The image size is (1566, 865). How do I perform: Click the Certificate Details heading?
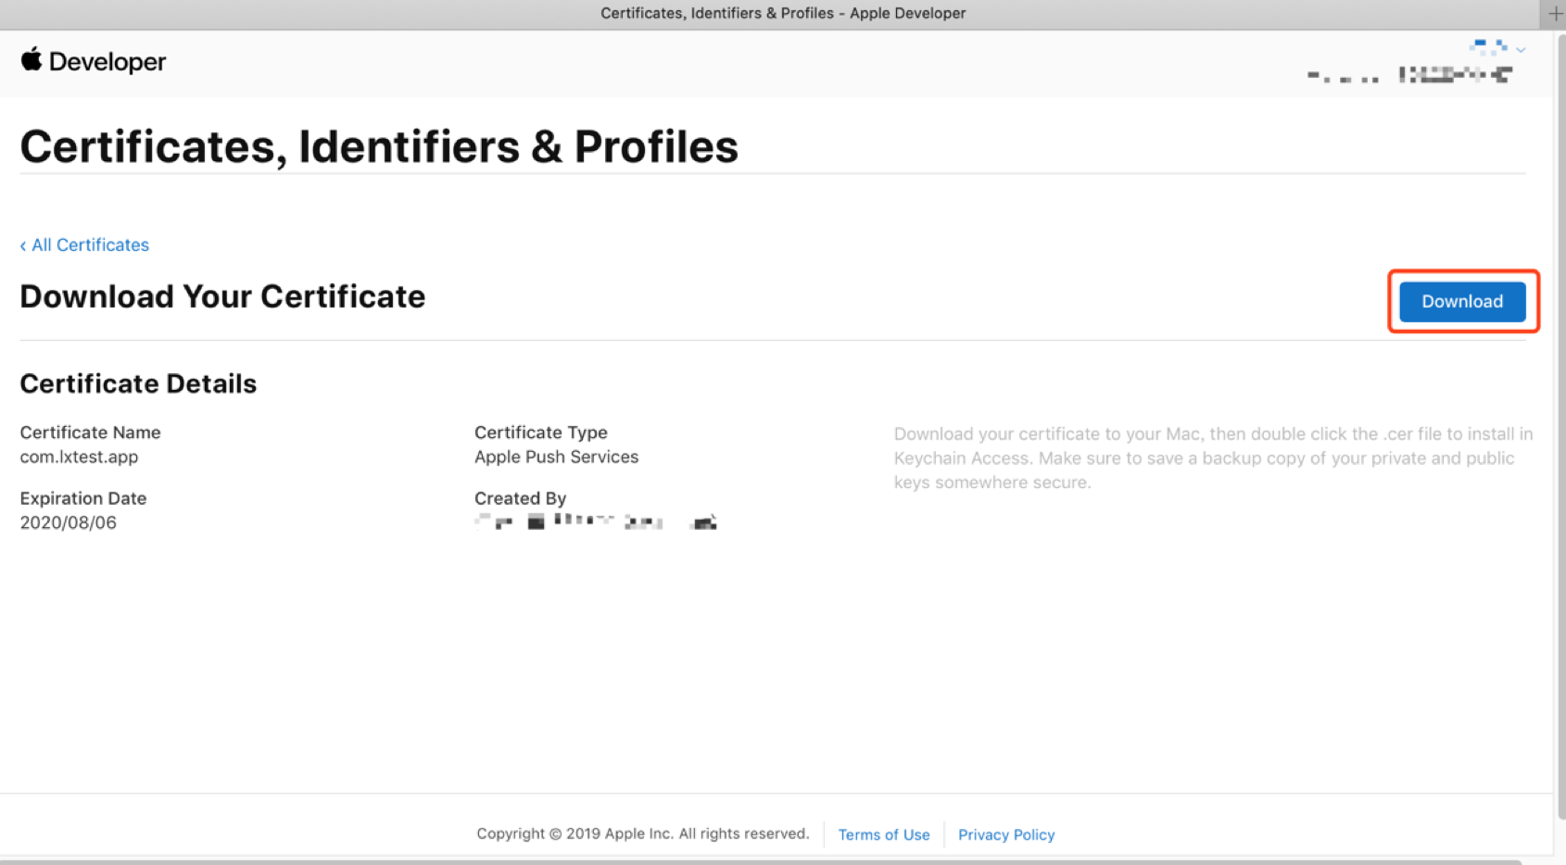[138, 383]
